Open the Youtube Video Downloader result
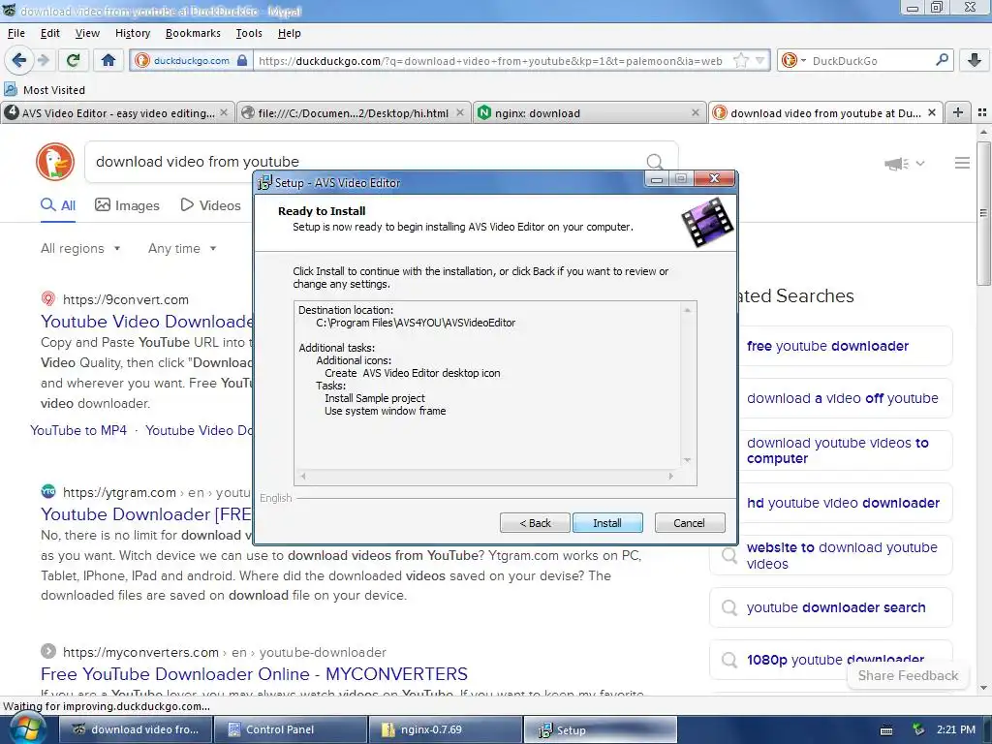This screenshot has height=744, width=992. (x=147, y=322)
